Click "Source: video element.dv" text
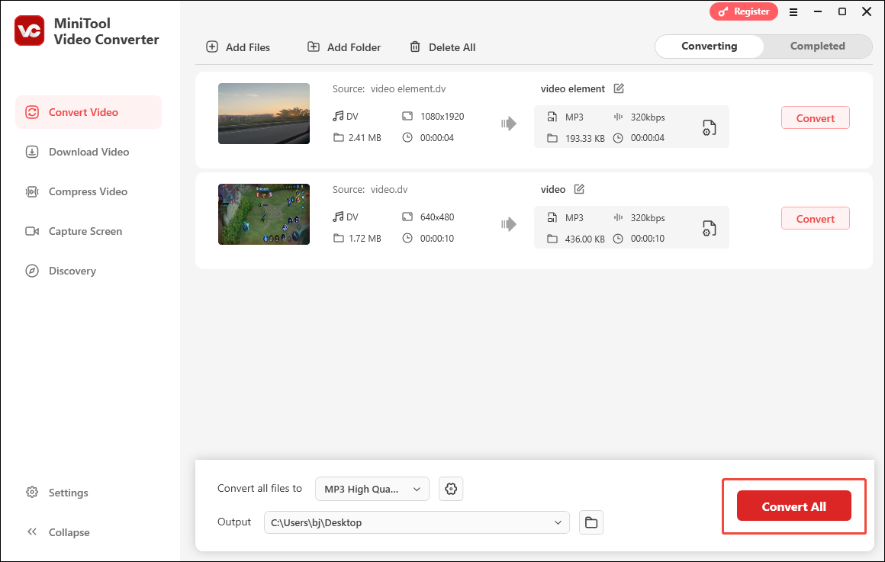This screenshot has height=562, width=885. [389, 88]
